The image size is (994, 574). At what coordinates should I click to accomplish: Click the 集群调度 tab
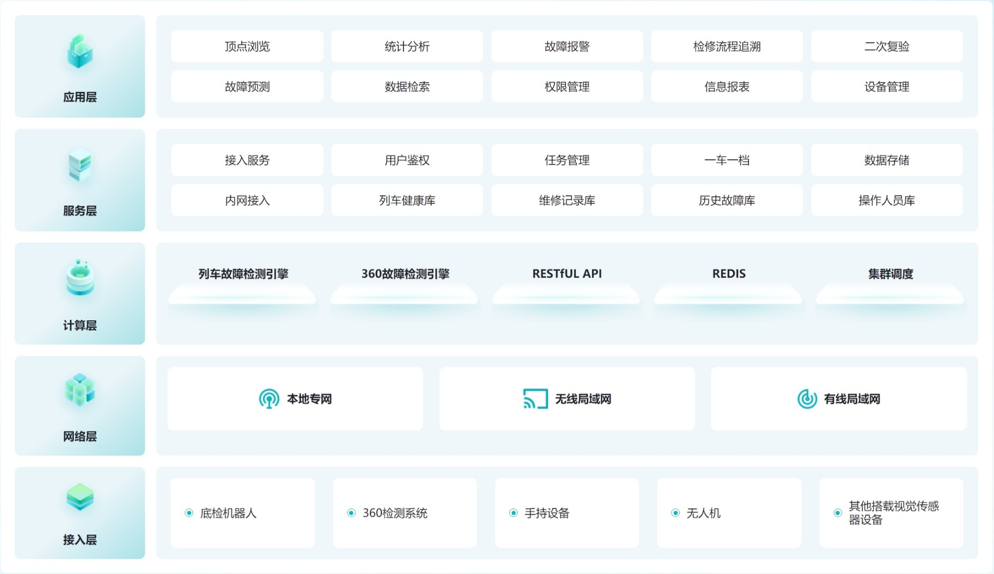[890, 274]
